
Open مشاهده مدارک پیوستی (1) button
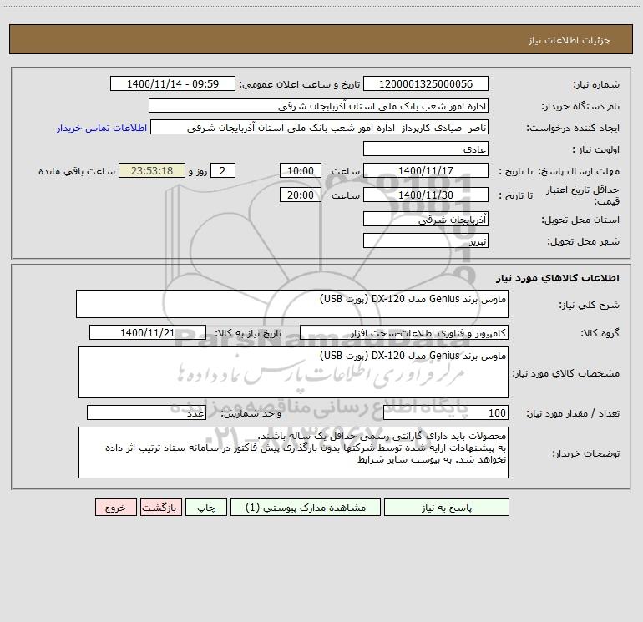306,508
